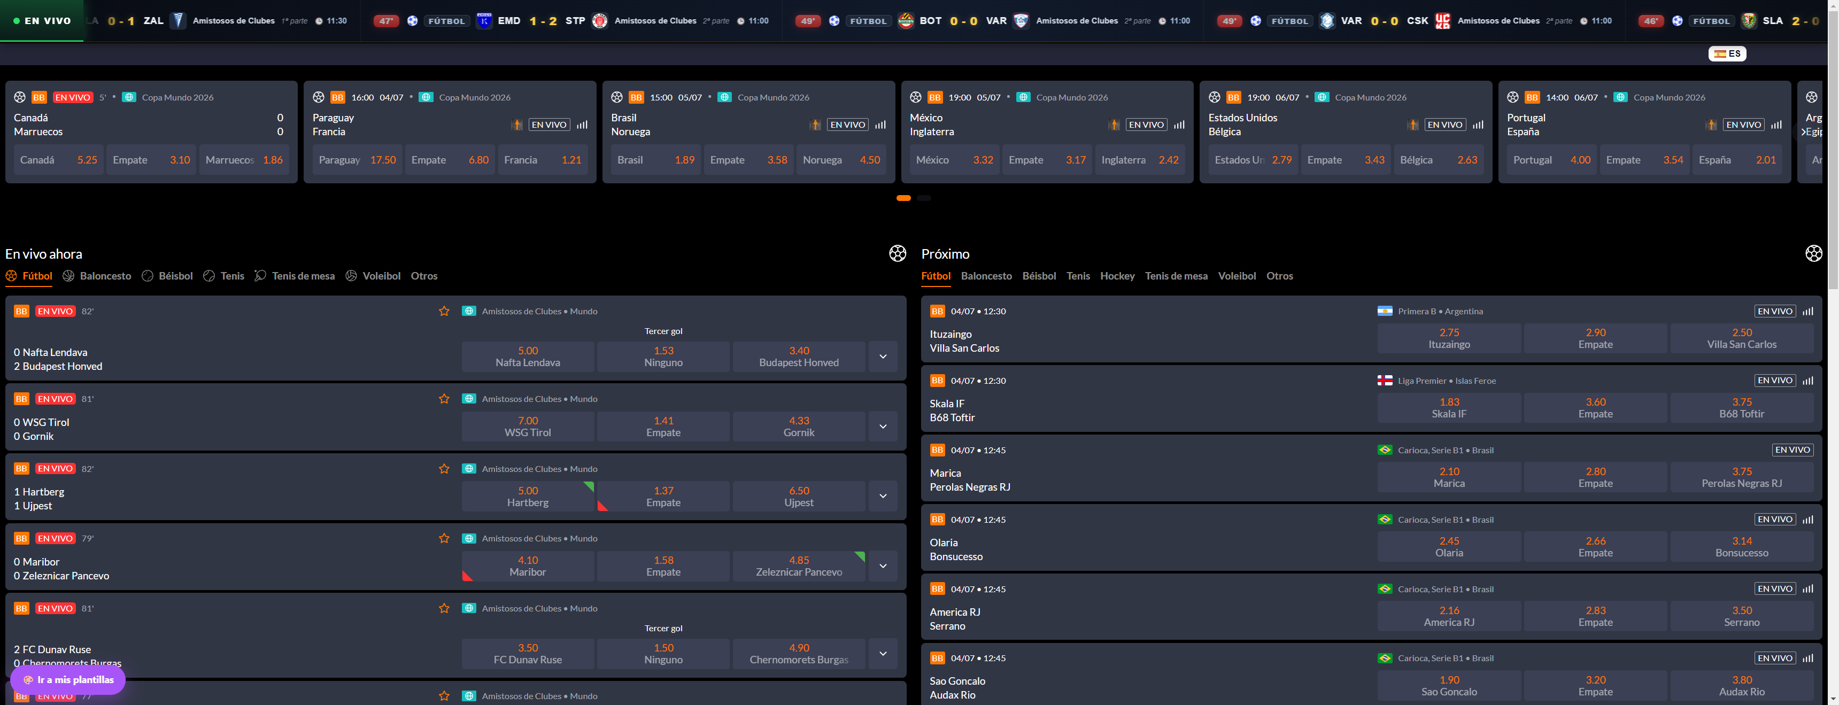
Task: Expand more markets for Maribor match
Action: coord(883,566)
